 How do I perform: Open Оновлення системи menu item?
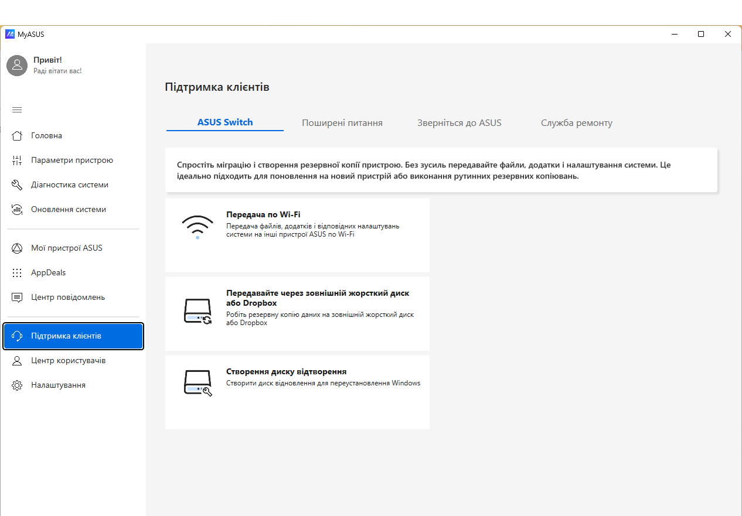[x=73, y=209]
